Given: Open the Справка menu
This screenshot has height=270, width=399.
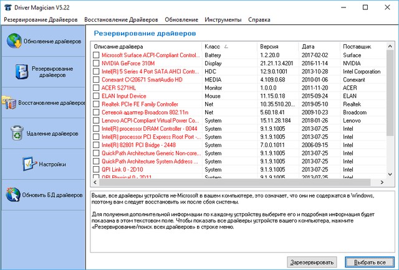Looking at the screenshot, I should [x=259, y=20].
